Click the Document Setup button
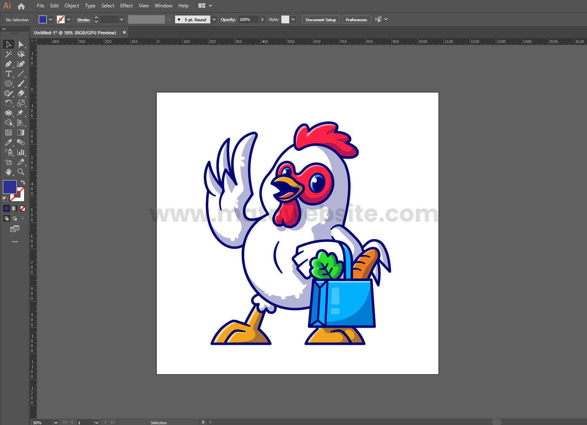Image resolution: width=587 pixels, height=425 pixels. 320,20
